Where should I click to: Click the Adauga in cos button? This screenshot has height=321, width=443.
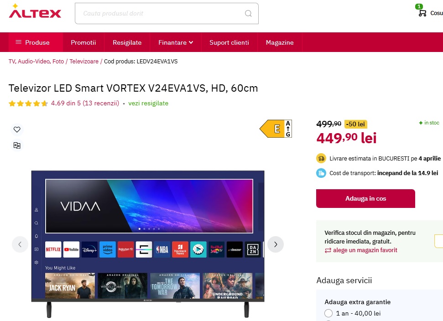(365, 198)
